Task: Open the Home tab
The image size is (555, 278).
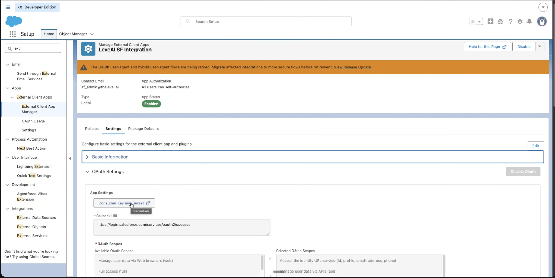Action: coord(49,34)
